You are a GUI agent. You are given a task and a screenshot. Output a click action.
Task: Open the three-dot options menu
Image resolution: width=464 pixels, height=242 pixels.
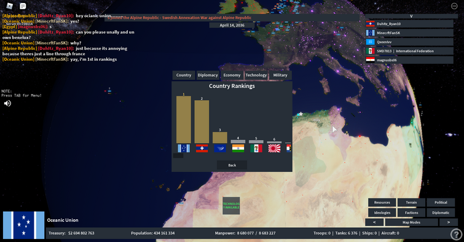coord(454,6)
